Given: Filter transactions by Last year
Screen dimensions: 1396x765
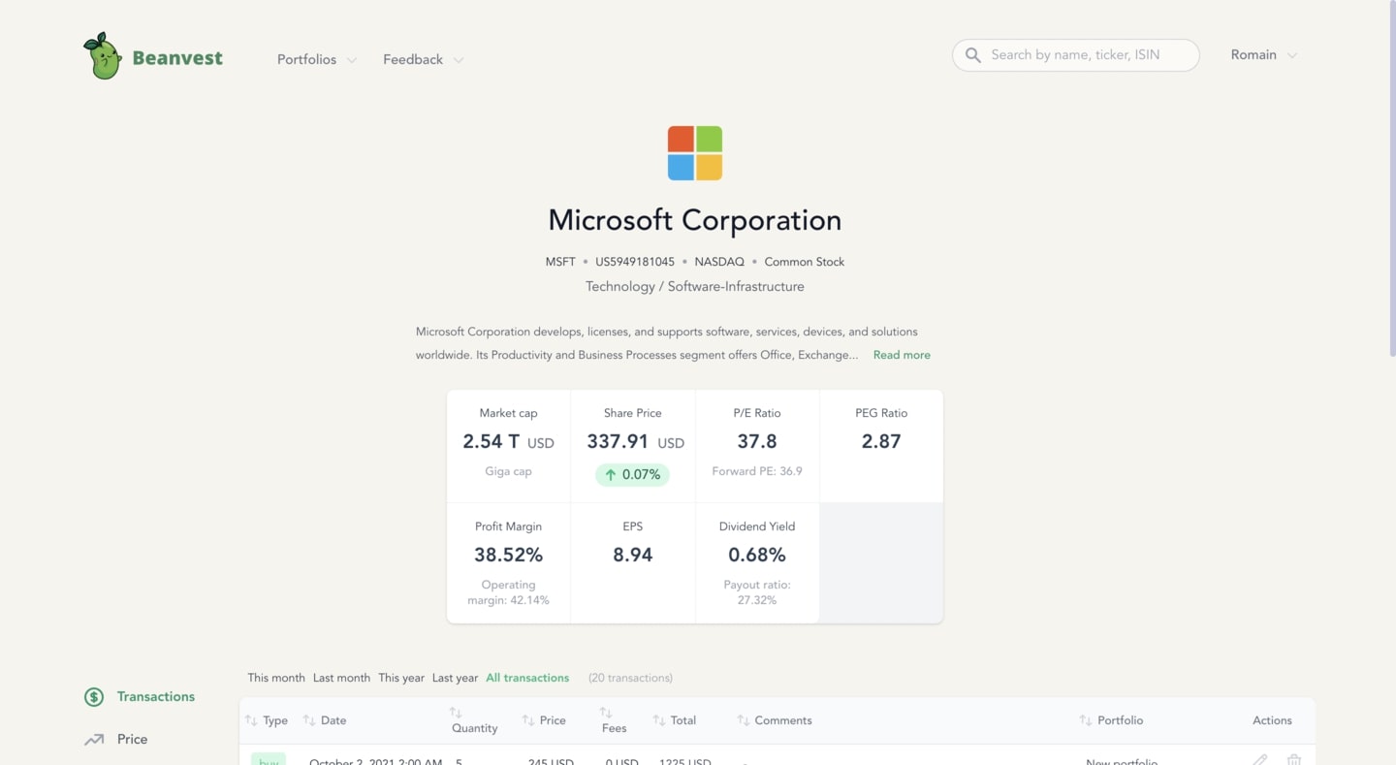Looking at the screenshot, I should [x=455, y=678].
